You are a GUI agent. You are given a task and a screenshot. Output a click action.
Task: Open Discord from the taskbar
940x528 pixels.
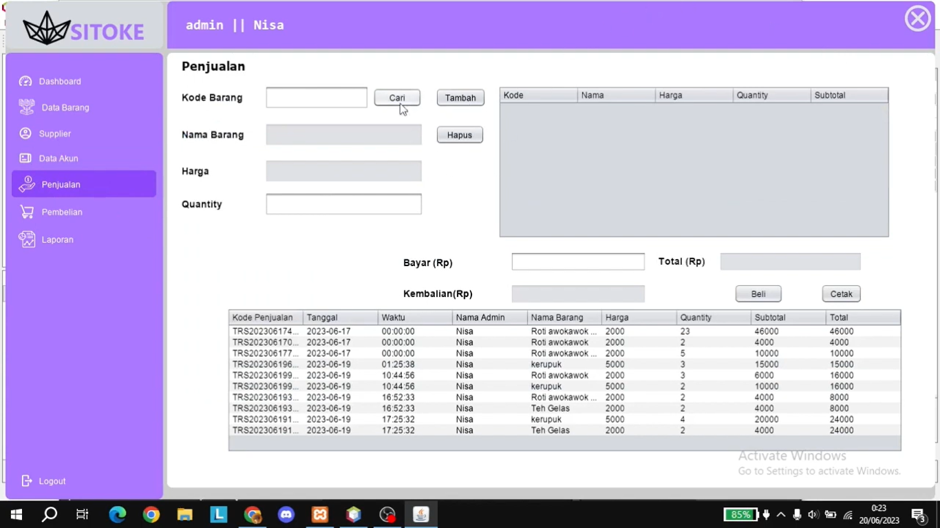(286, 514)
